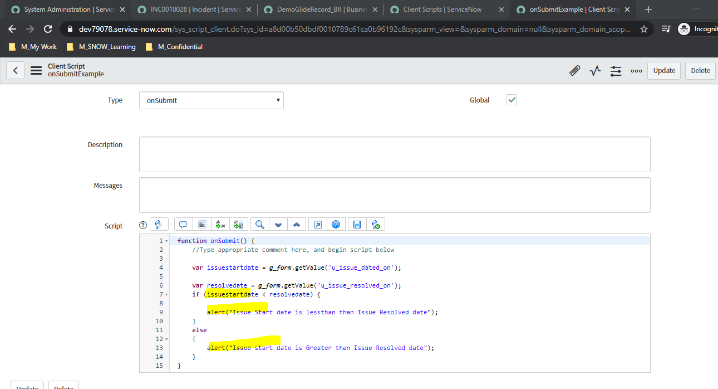The width and height of the screenshot is (718, 389).
Task: Click the Update button
Action: pos(663,71)
